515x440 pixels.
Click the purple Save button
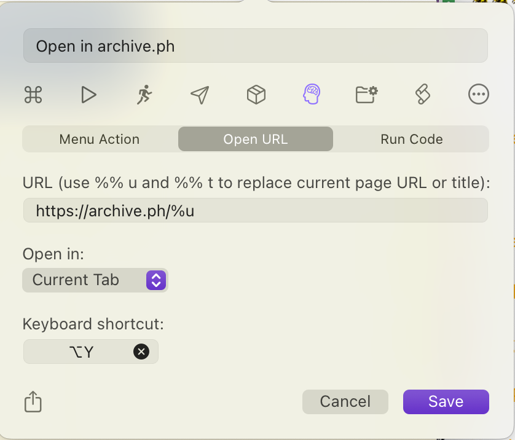click(446, 402)
